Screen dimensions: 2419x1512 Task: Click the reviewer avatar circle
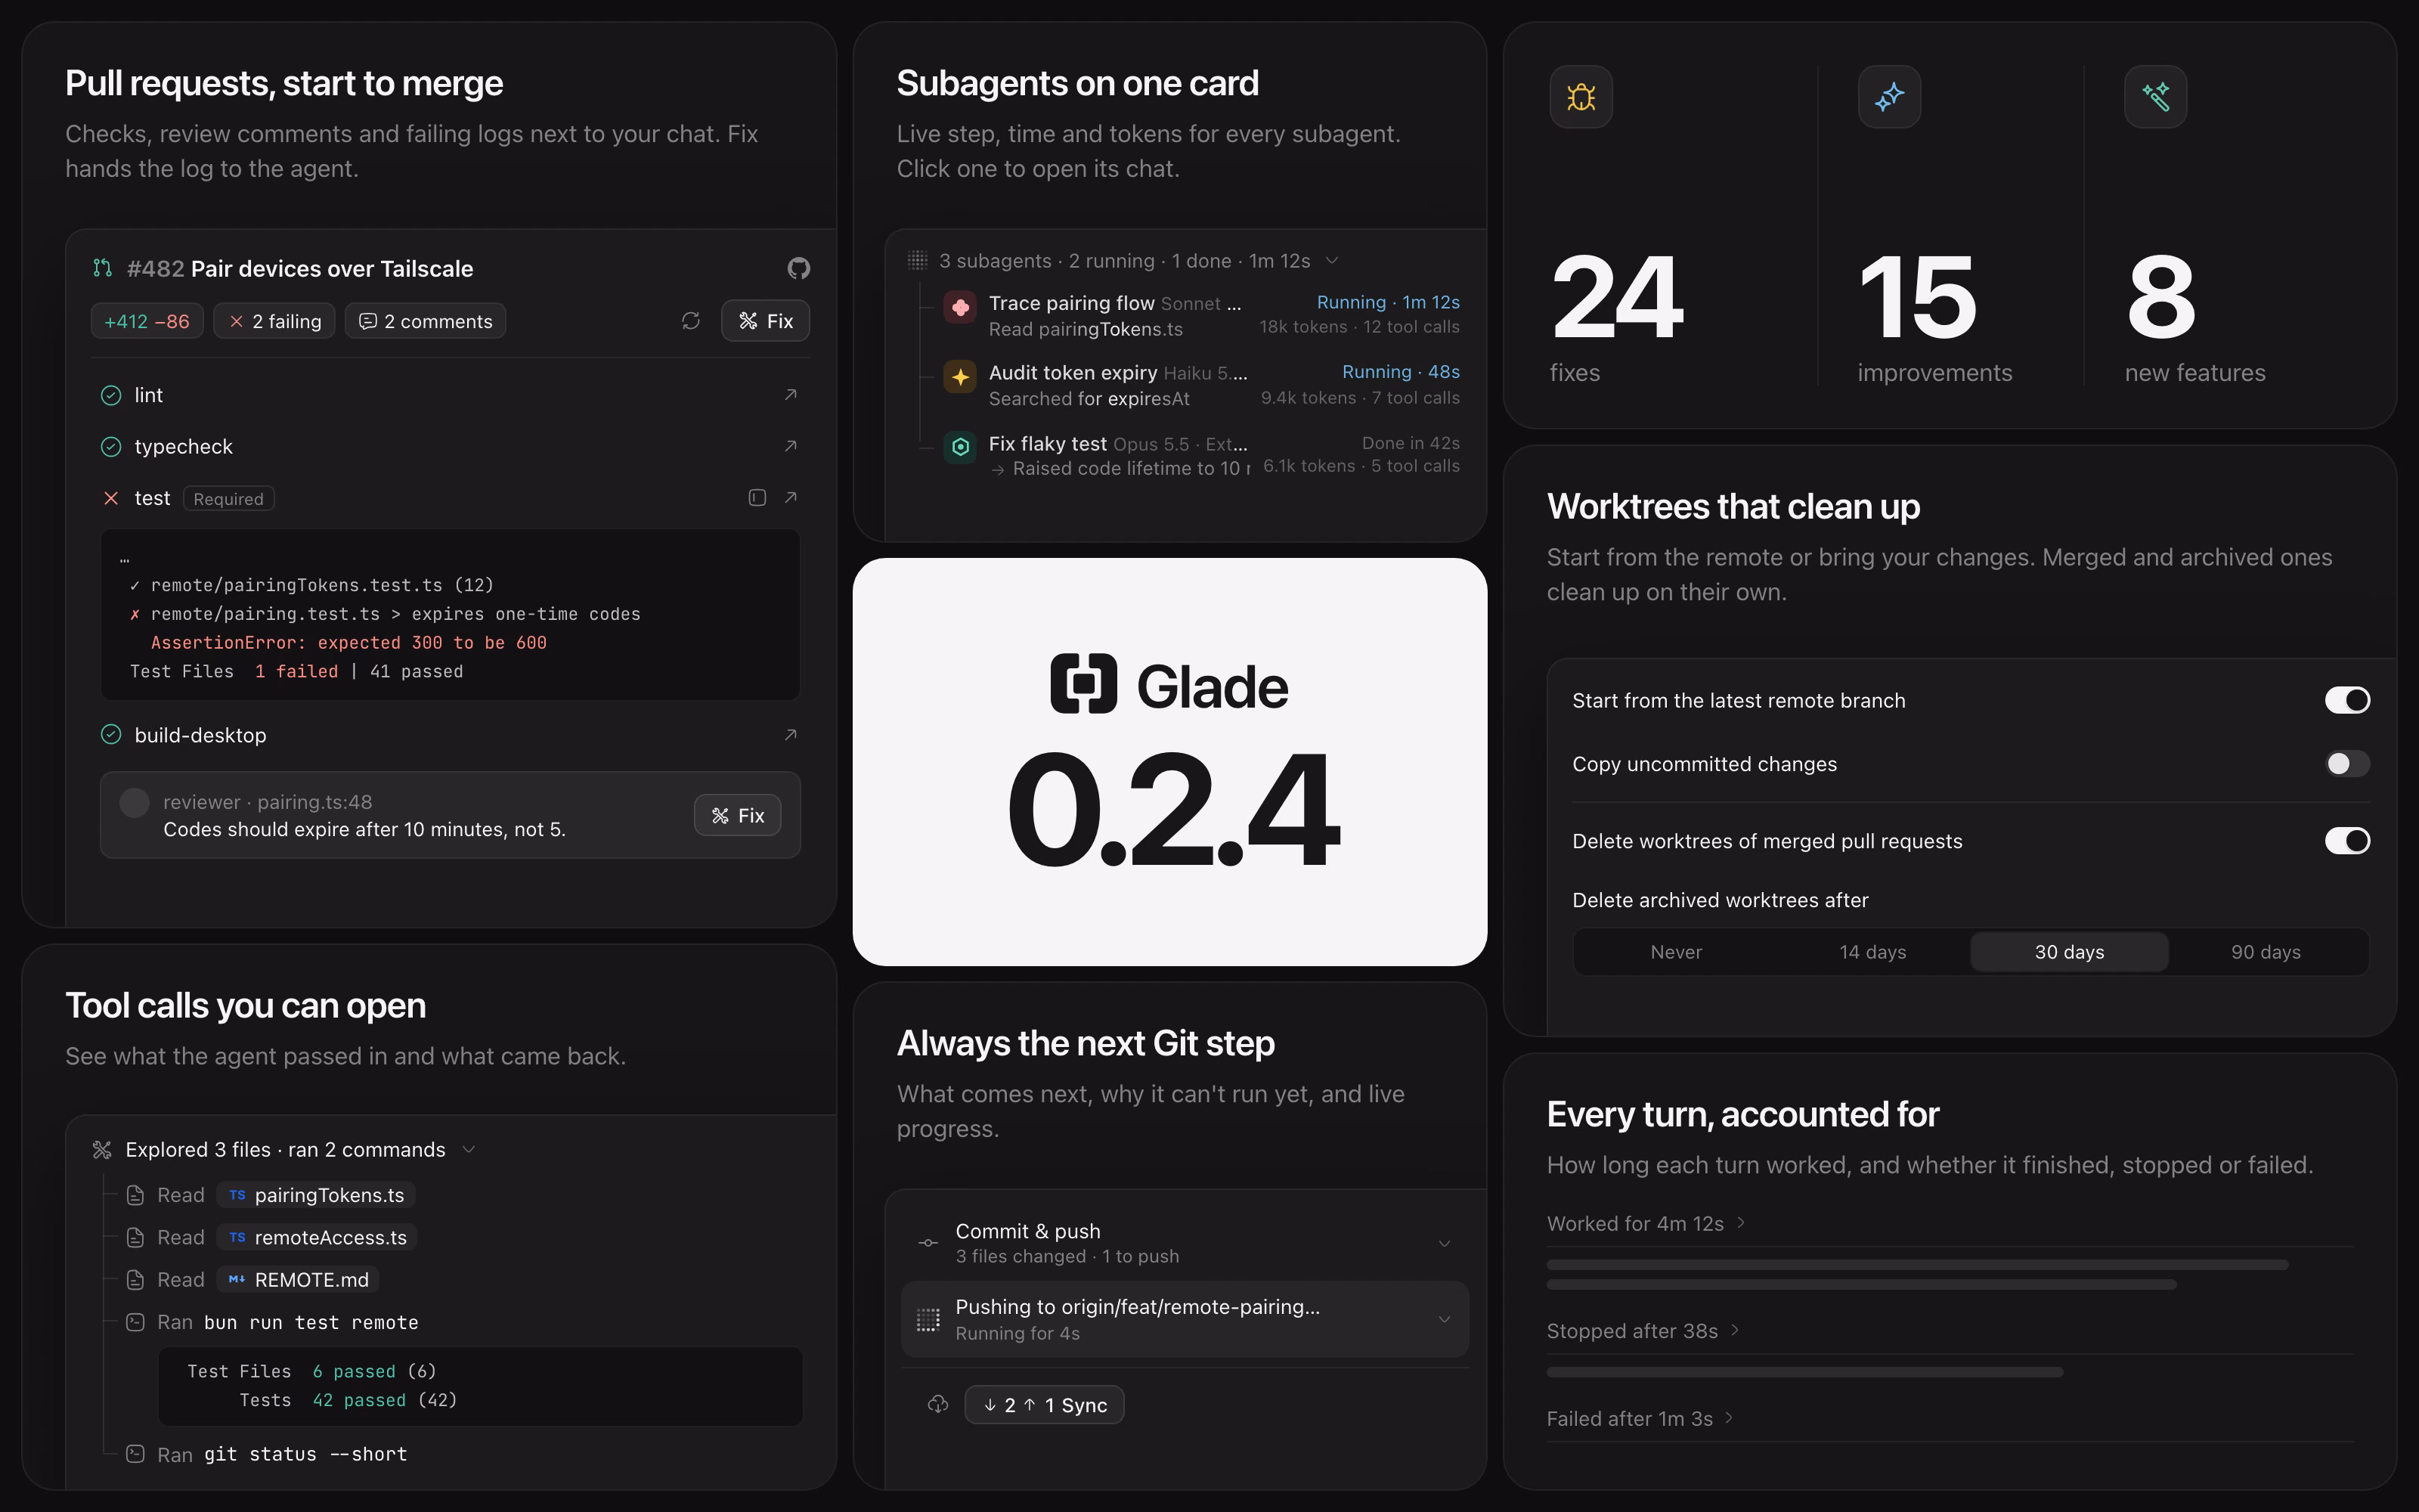tap(134, 803)
